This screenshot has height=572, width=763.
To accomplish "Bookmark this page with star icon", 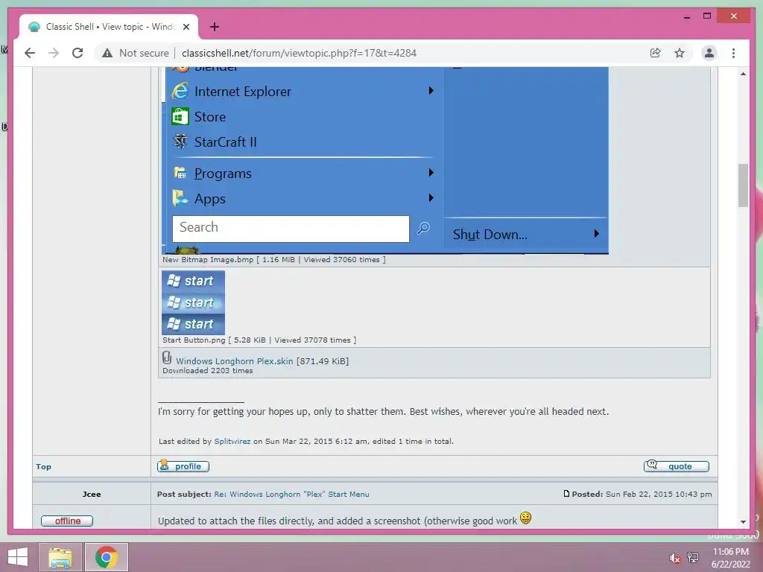I will coord(680,53).
